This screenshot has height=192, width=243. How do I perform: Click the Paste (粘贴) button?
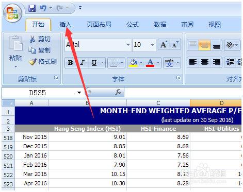click(15, 51)
